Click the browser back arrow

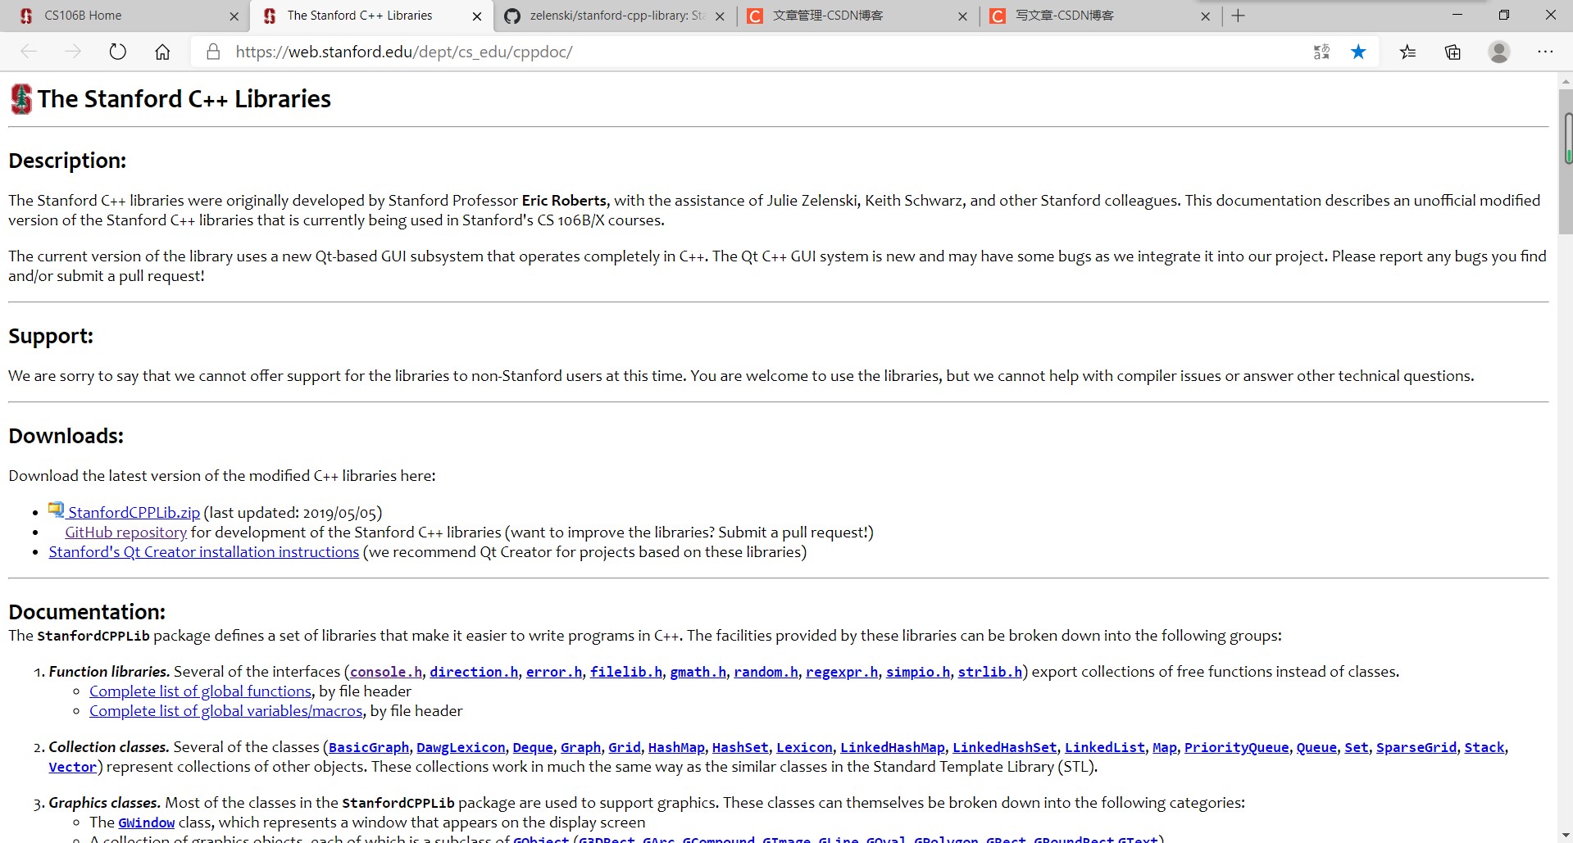pyautogui.click(x=29, y=52)
